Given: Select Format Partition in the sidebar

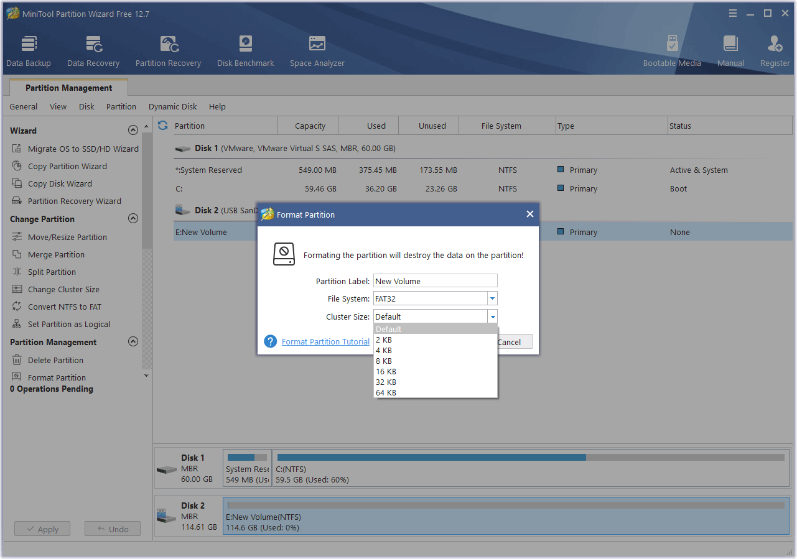Looking at the screenshot, I should [x=49, y=377].
